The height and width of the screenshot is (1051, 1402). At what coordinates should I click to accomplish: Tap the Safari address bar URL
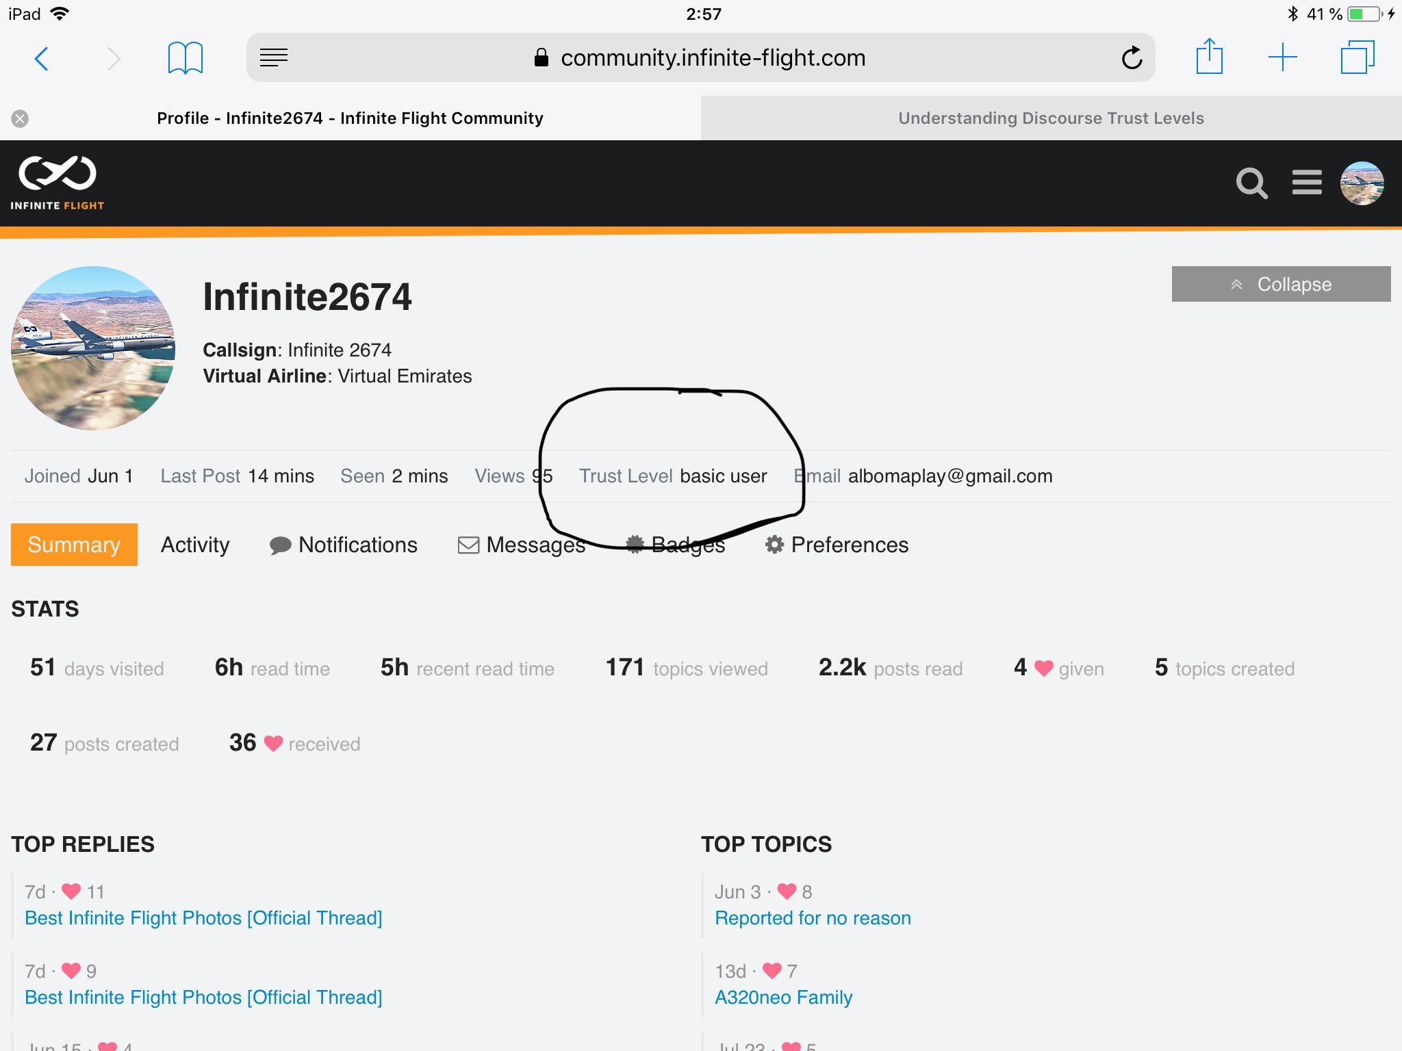pos(712,58)
